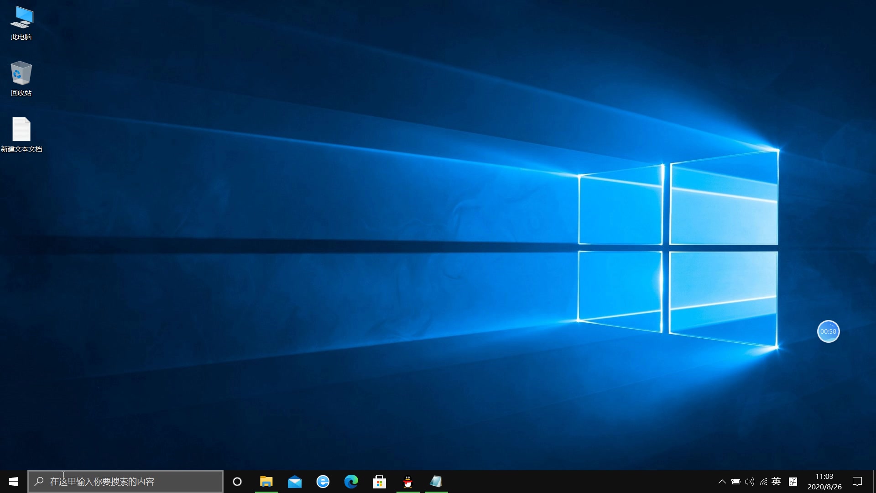Open the Action Center notifications

(857, 482)
